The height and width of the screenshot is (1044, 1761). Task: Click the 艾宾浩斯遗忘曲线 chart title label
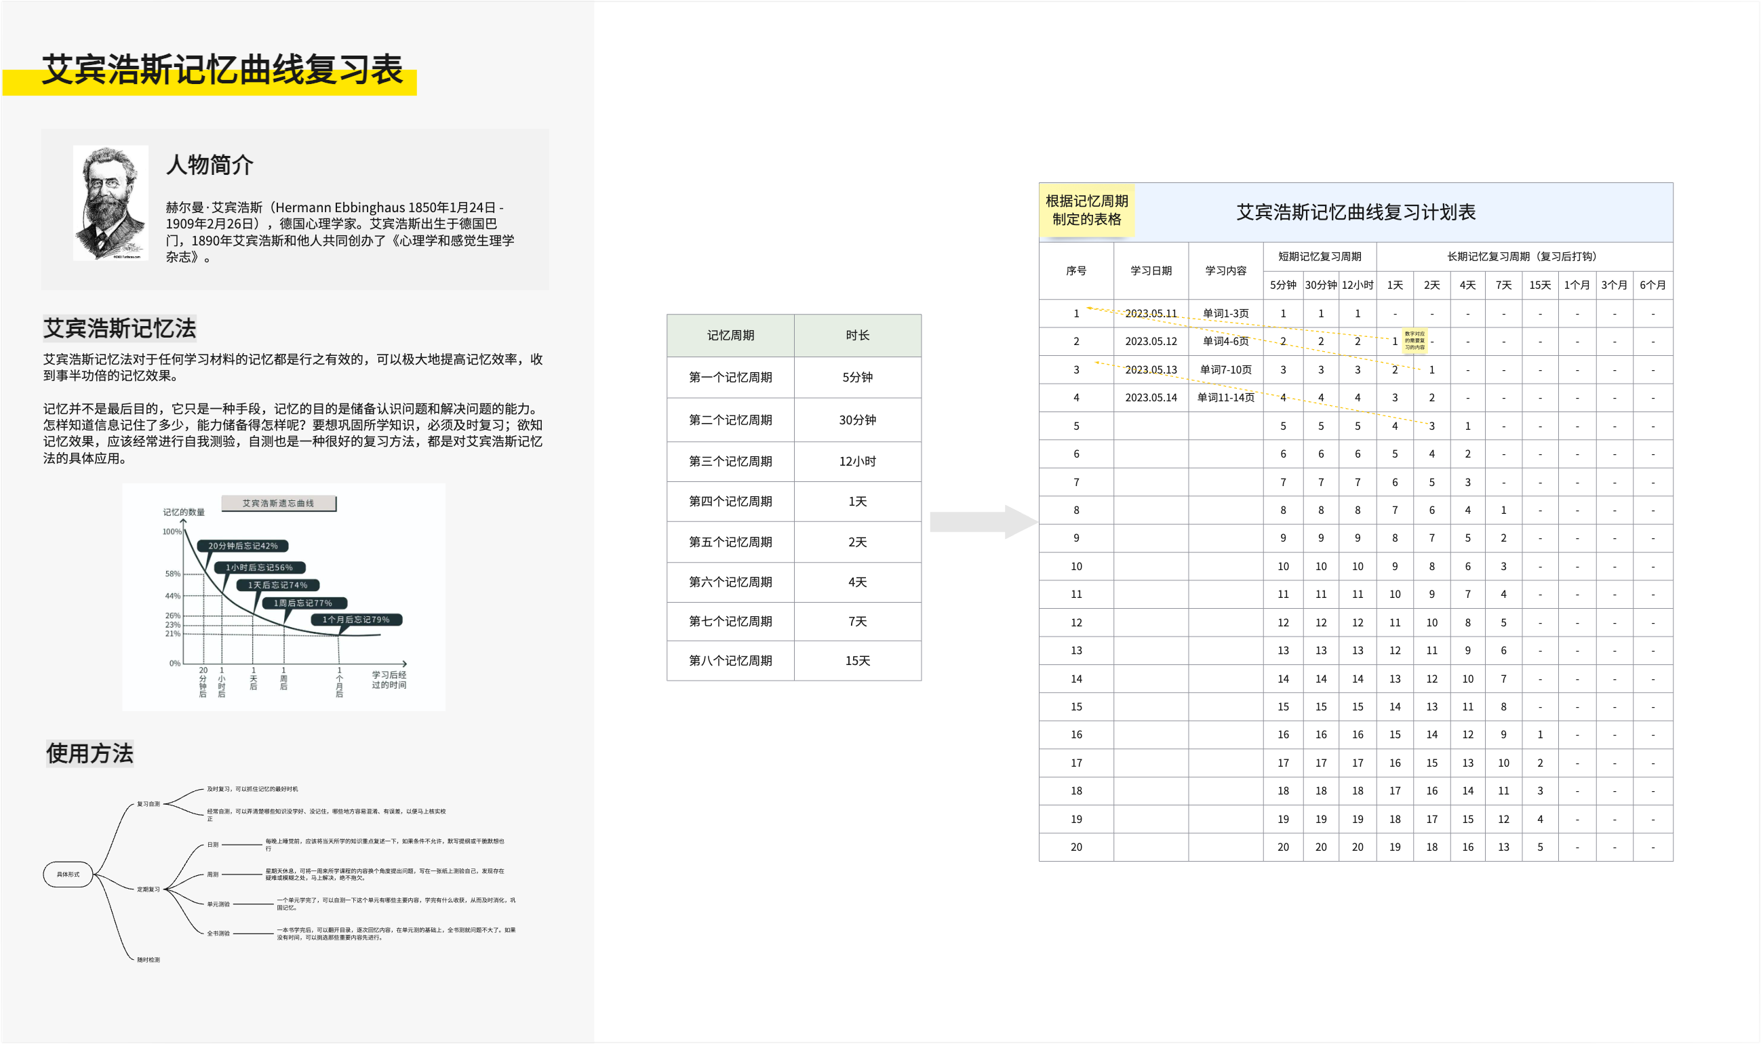click(279, 503)
